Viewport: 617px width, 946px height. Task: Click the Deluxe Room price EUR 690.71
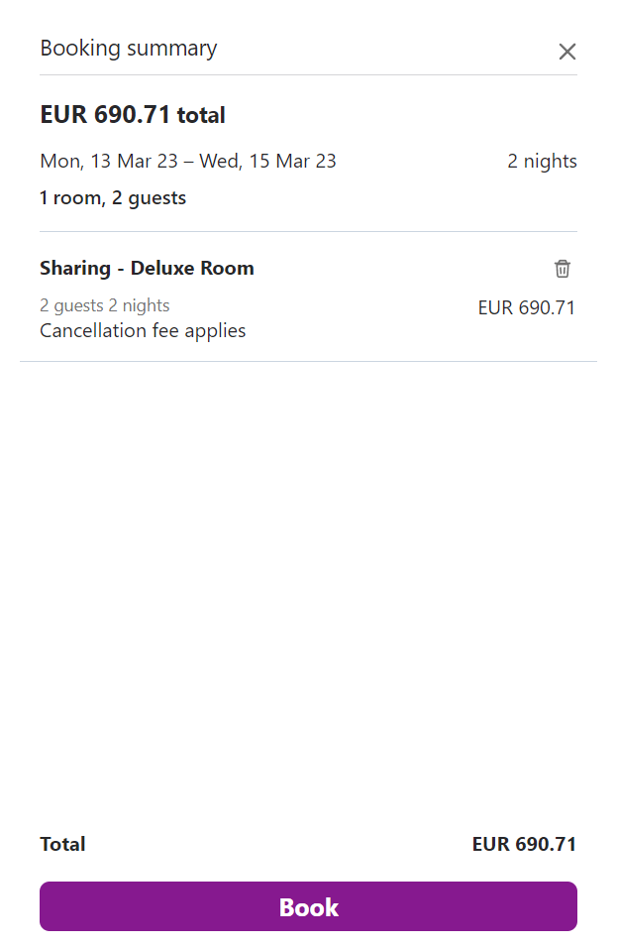point(526,307)
